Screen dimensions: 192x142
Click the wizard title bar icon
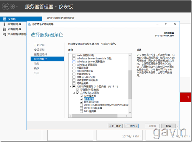(x=30, y=24)
